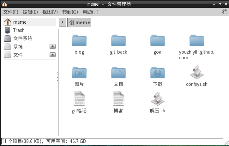Click the blog folder name
Viewport: 229px width, 146px height.
(79, 52)
